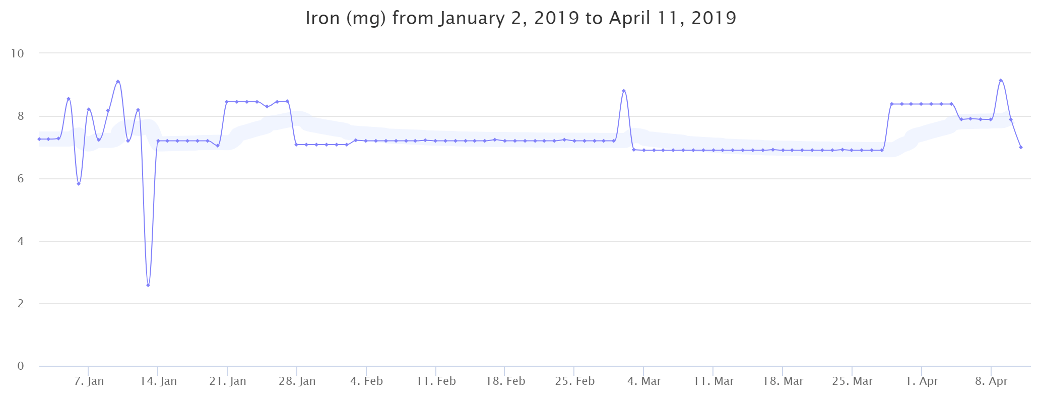Click the "14. Jan" x-axis label

point(158,381)
